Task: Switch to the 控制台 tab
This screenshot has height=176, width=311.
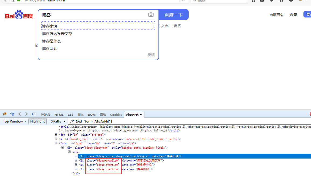Action: pos(46,115)
